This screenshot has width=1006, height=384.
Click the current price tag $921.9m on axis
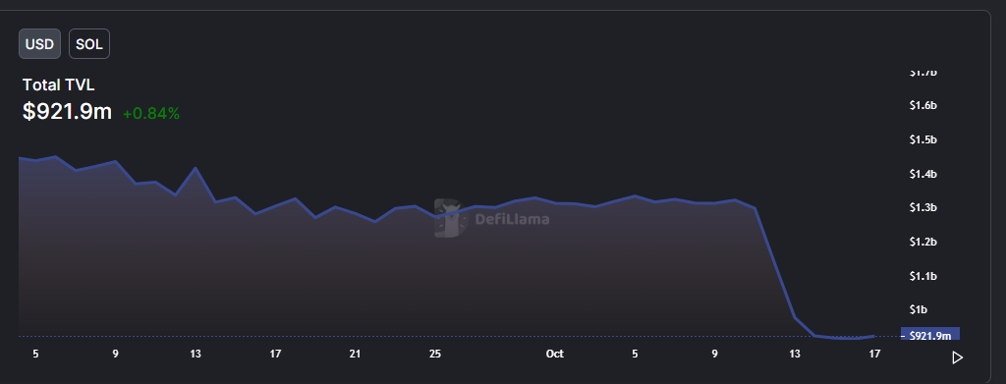[x=930, y=334]
